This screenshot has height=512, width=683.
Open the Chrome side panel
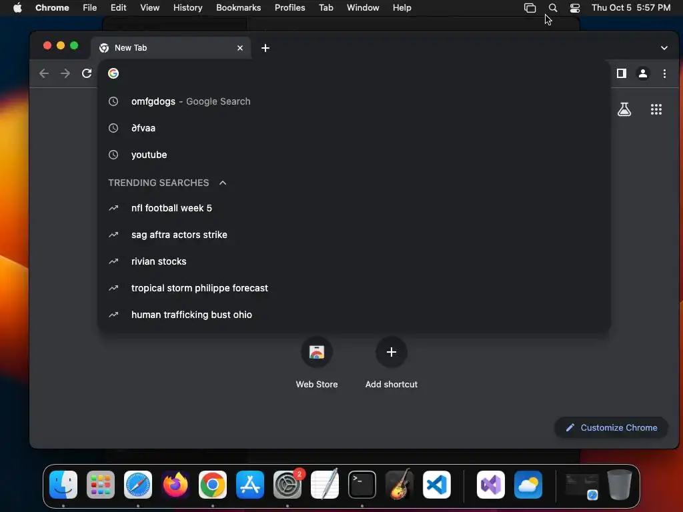coord(622,73)
